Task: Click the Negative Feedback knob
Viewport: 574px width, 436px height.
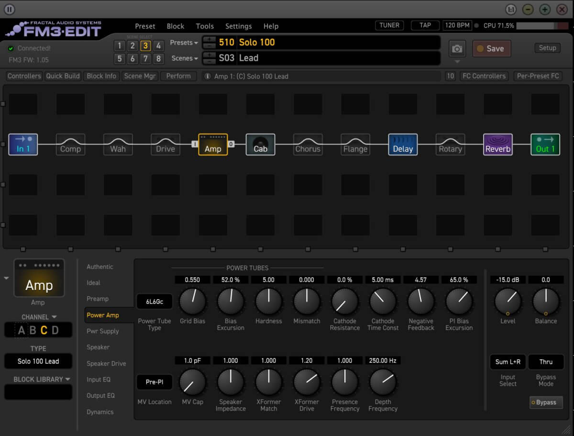Action: tap(421, 302)
